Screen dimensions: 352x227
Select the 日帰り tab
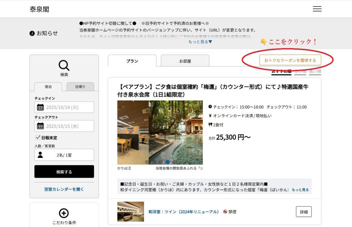pyautogui.click(x=80, y=87)
